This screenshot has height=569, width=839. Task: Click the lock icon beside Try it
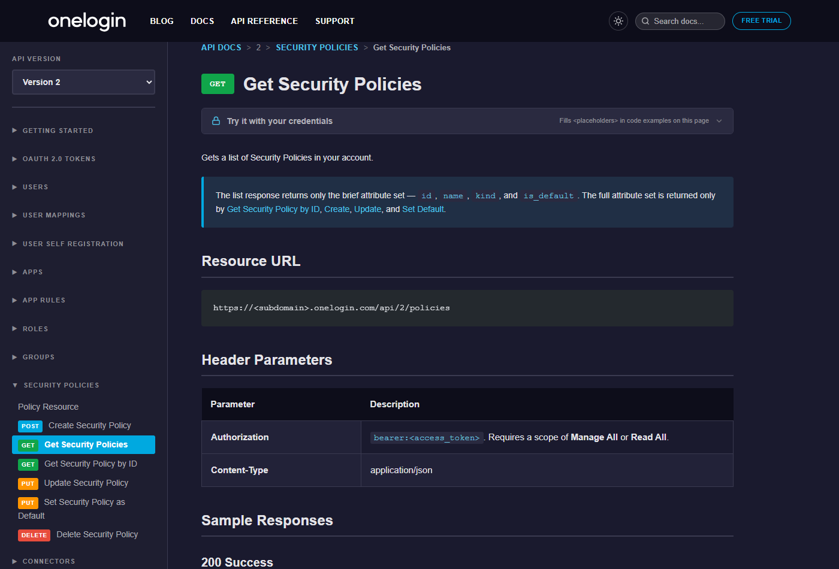216,121
